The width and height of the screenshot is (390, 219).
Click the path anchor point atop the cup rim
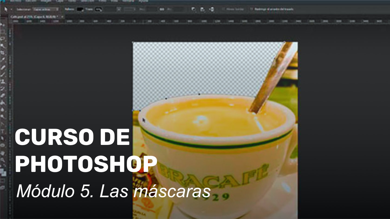tap(199, 94)
